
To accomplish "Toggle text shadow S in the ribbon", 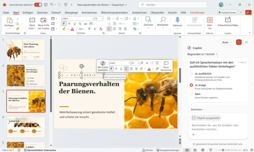I will tap(80, 24).
